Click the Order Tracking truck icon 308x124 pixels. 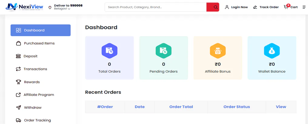(x=18, y=120)
